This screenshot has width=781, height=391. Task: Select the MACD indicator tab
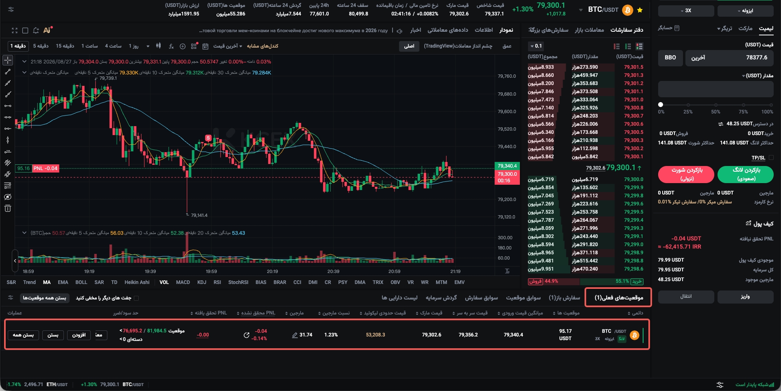pos(183,282)
